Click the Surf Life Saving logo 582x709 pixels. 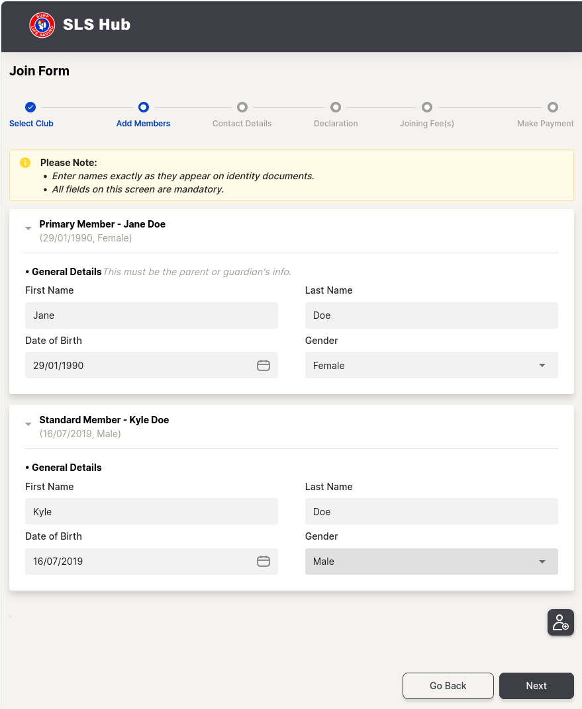pyautogui.click(x=42, y=25)
